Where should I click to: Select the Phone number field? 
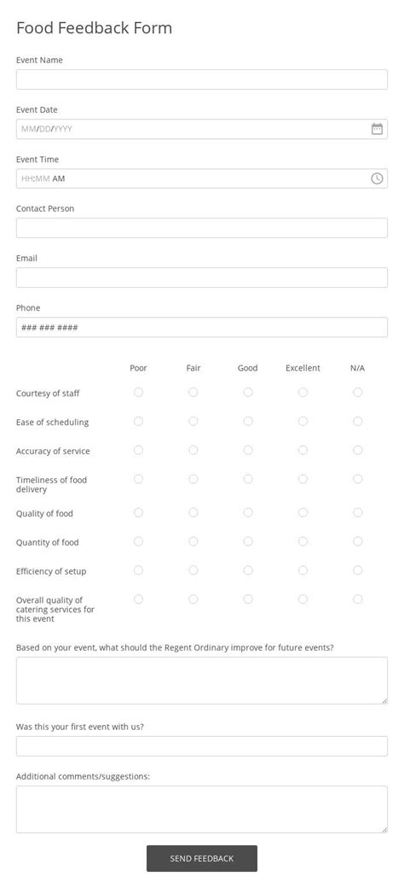click(202, 327)
